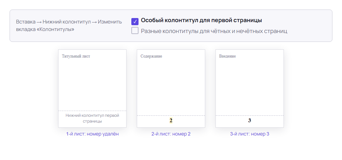This screenshot has height=160, width=342.
Task: Enable «Разные колонтитулы для чётных и нечётных страниц»
Action: (135, 31)
